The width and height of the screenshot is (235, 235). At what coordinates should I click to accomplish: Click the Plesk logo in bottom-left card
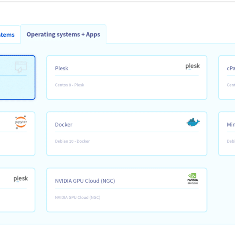coord(20,179)
